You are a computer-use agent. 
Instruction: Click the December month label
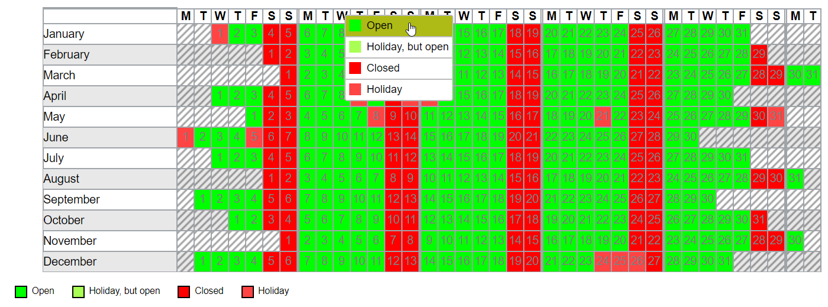click(70, 261)
